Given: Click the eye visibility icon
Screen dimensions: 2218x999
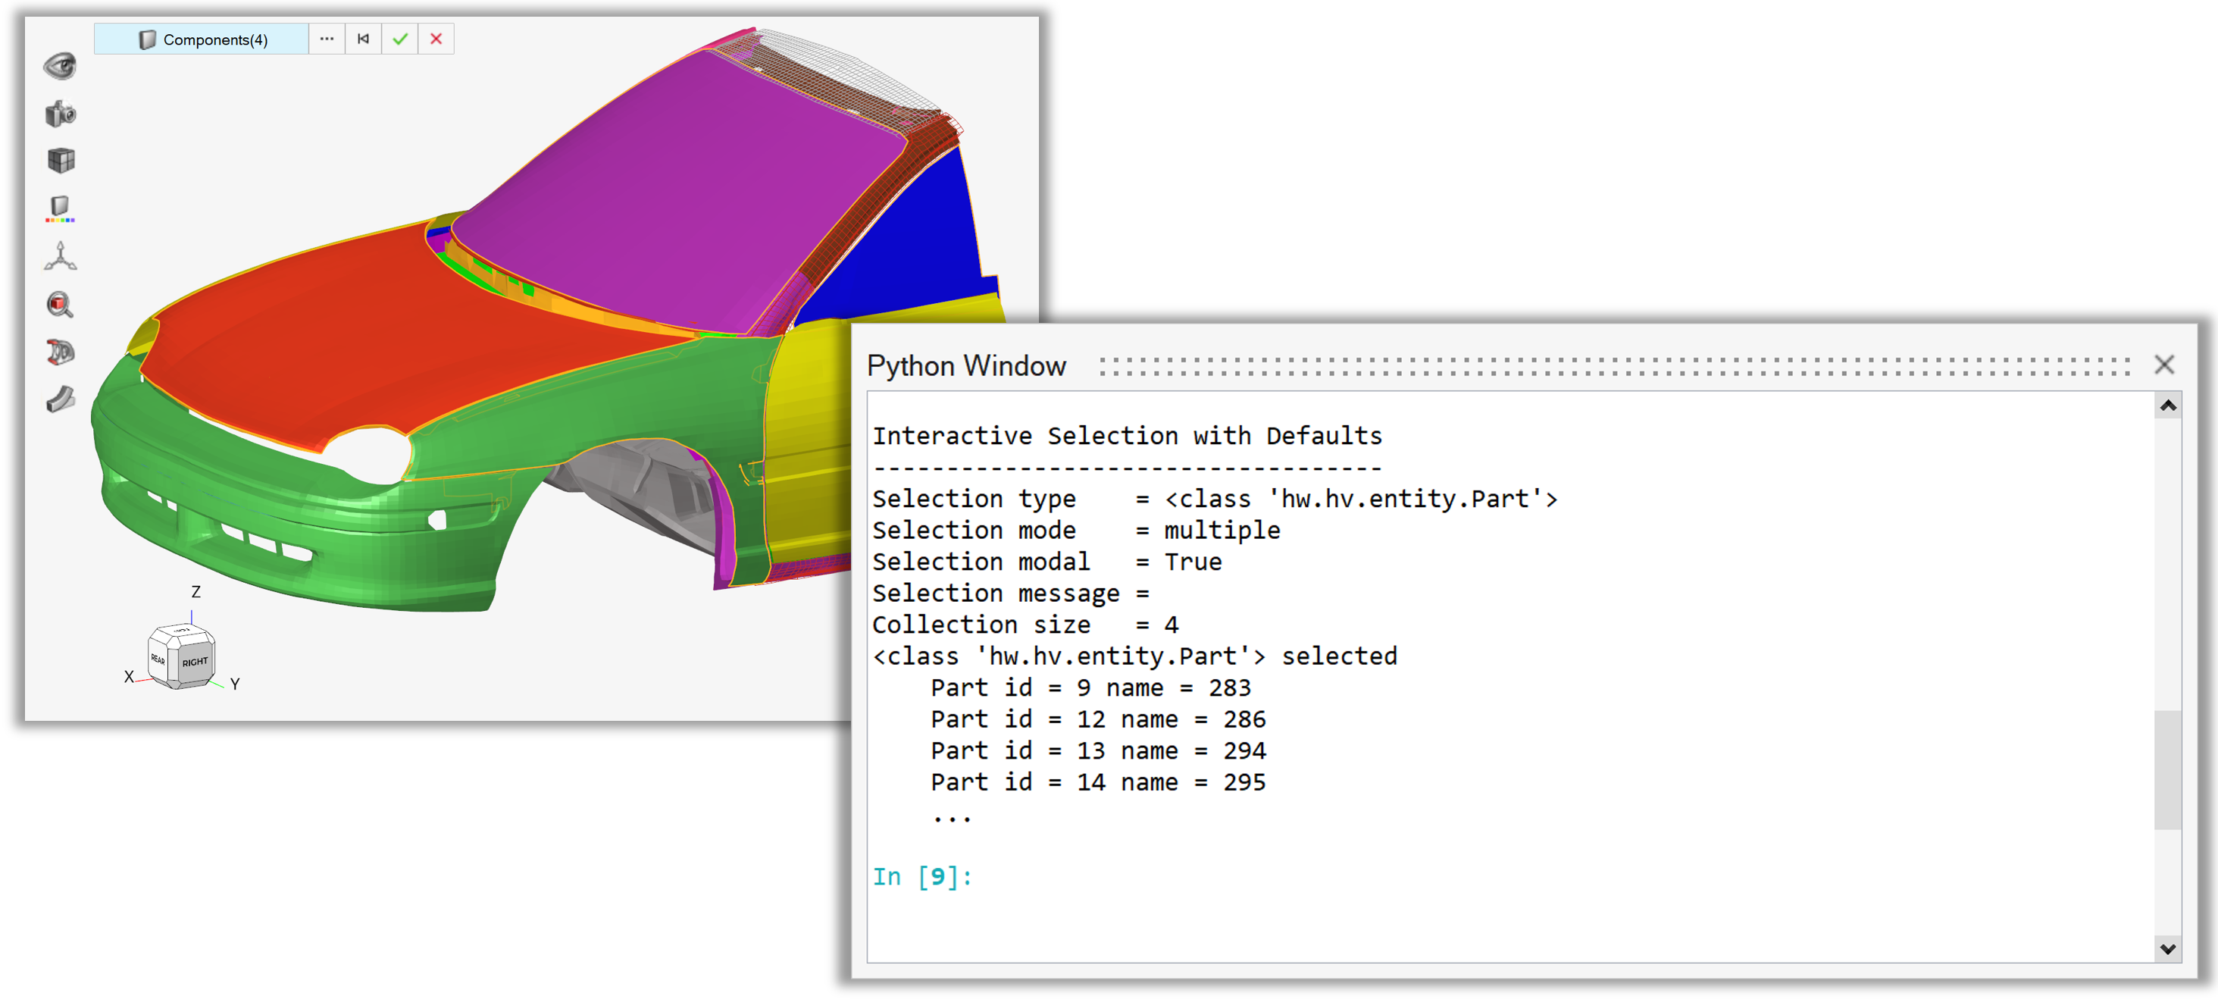Looking at the screenshot, I should click(59, 66).
